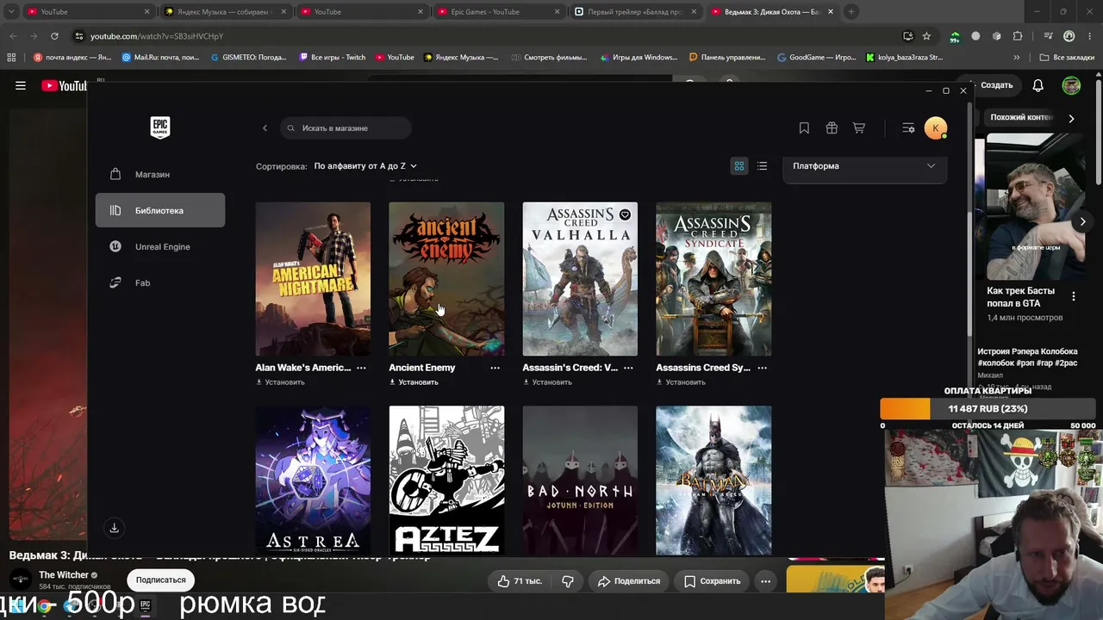Open the Chrome three-dot menu
This screenshot has height=620, width=1103.
coord(1090,36)
